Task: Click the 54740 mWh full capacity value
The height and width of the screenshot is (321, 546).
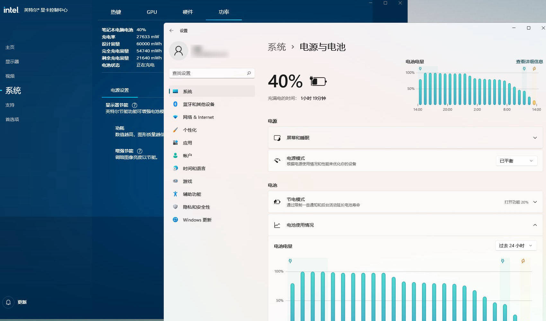Action: 149,51
